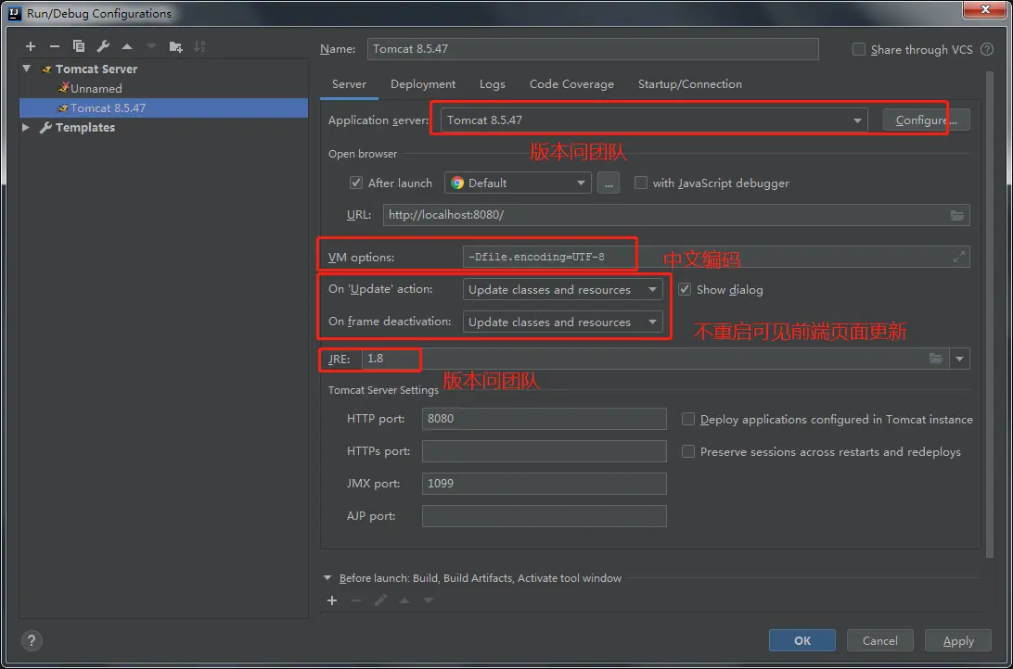Open the Default browser dropdown
The width and height of the screenshot is (1013, 669).
pyautogui.click(x=518, y=183)
